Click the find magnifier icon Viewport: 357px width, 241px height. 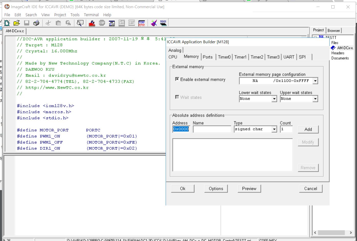click(x=80, y=23)
